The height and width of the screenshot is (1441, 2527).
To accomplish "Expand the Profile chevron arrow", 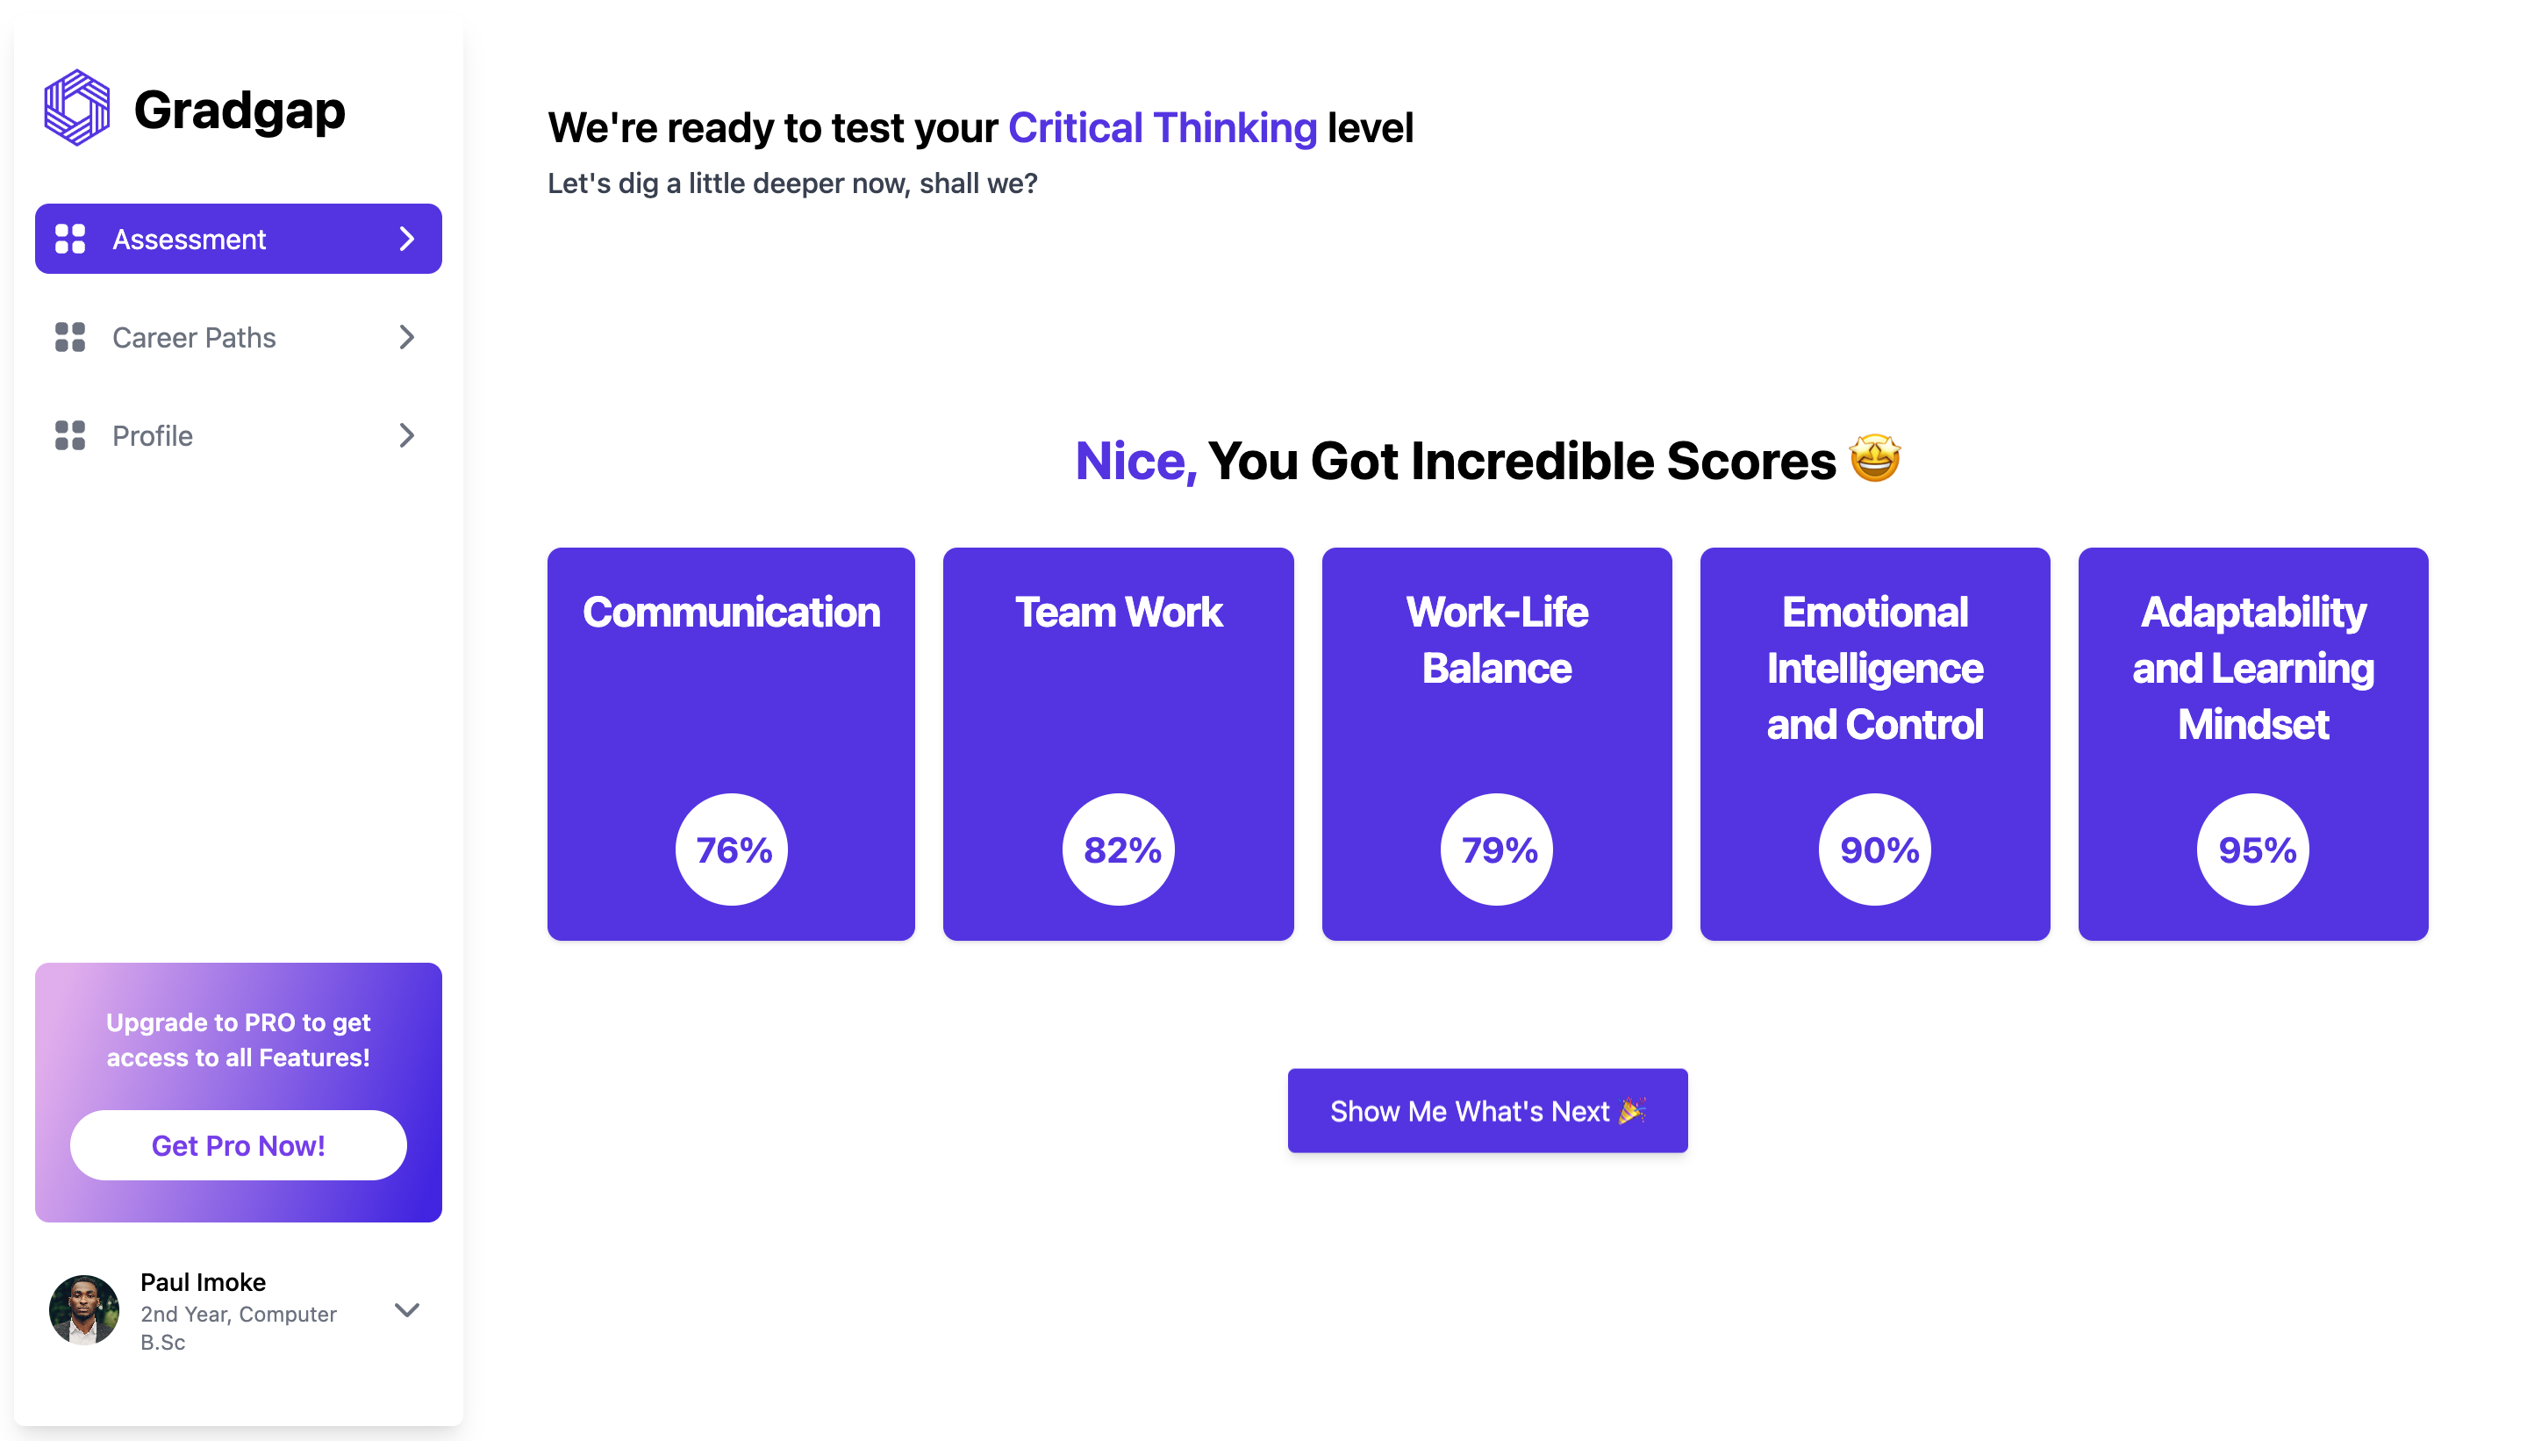I will pos(406,435).
